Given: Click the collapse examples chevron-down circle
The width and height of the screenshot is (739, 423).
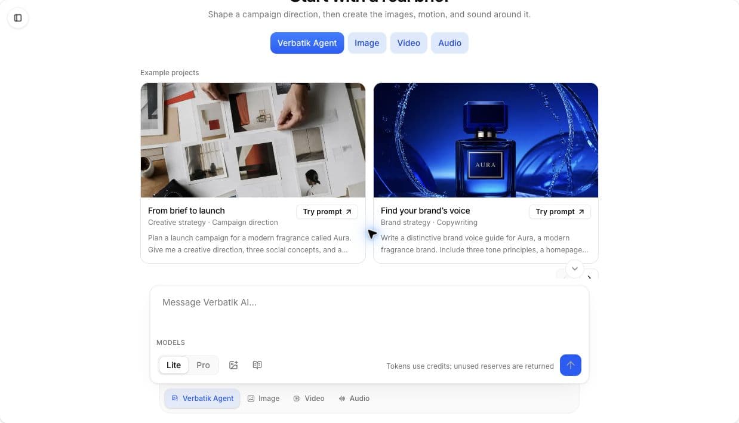Looking at the screenshot, I should (x=574, y=268).
